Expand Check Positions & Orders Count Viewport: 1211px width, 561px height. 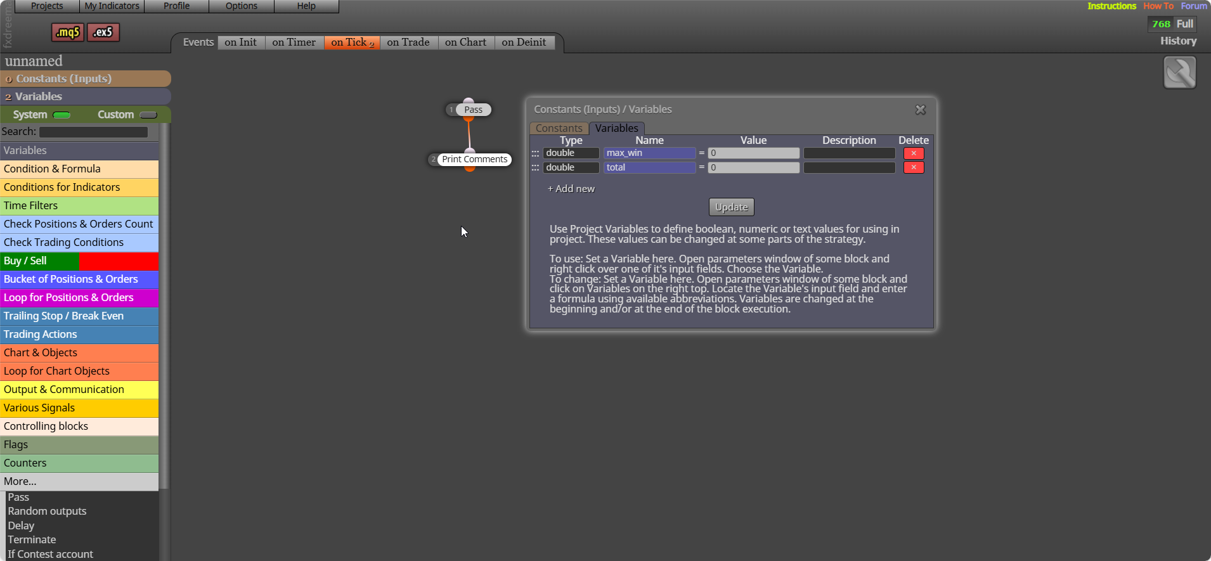(x=79, y=224)
